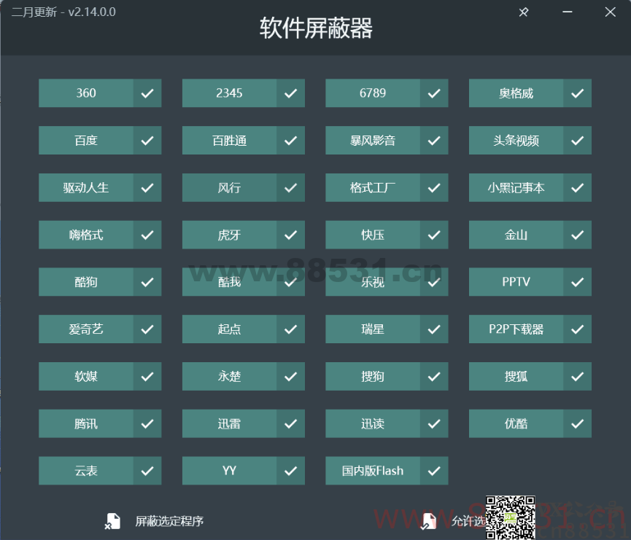Close the 软件屏蔽器 window
Viewport: 631px width, 540px height.
(x=610, y=12)
